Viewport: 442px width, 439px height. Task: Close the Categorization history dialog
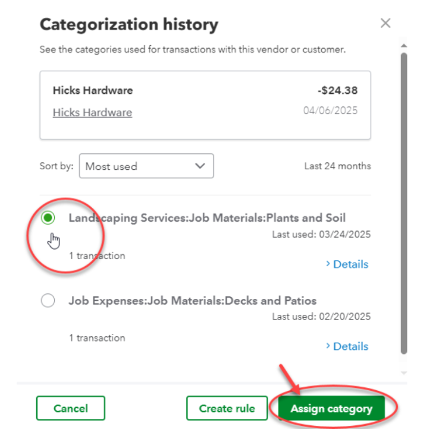click(385, 23)
